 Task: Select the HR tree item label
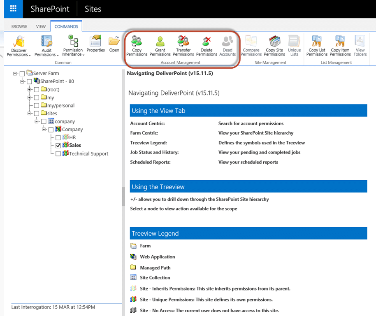click(x=72, y=137)
